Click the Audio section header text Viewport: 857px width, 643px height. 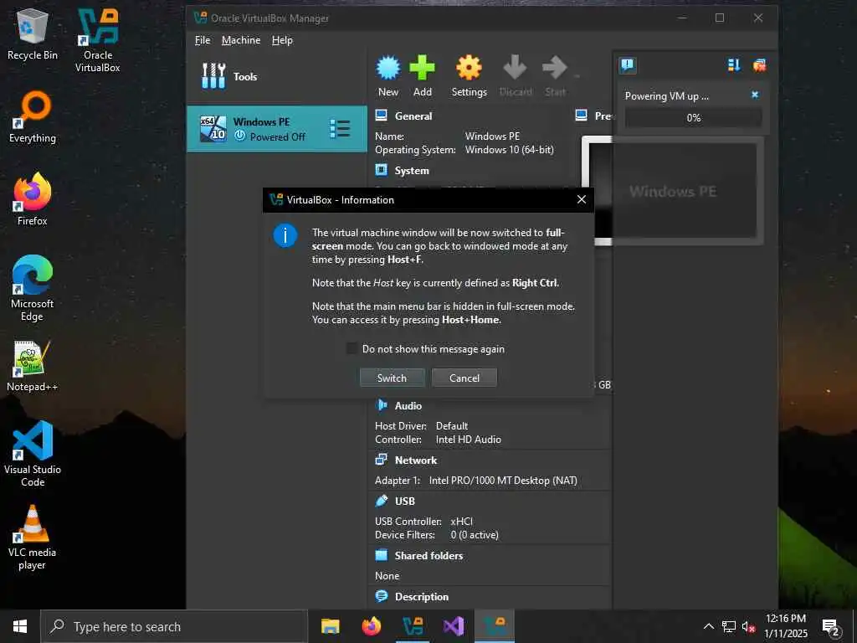[408, 406]
